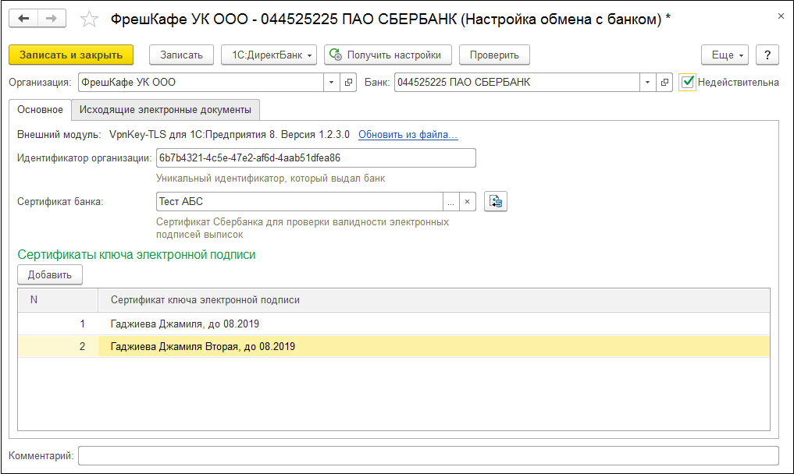This screenshot has height=474, width=794.
Task: Expand the Банк dropdown list
Action: (x=647, y=83)
